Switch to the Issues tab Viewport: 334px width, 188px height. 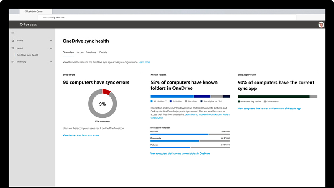(80, 53)
